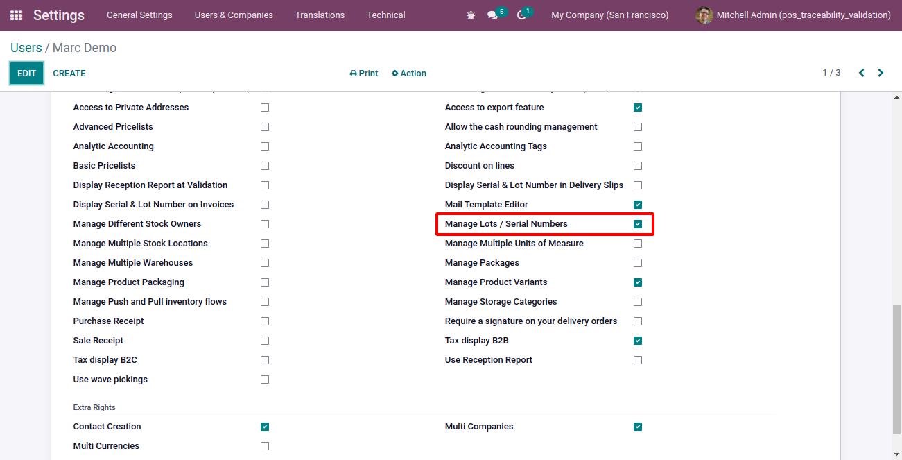
Task: Expand the Action dropdown
Action: click(x=409, y=74)
